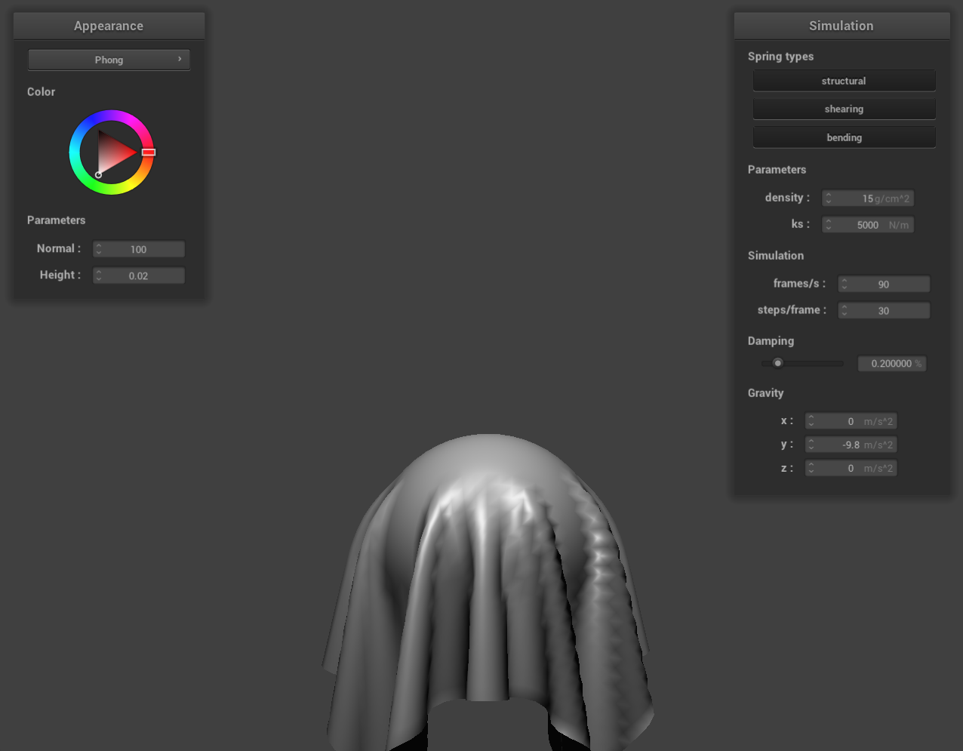Click the frames/s stepper arrows

[844, 285]
